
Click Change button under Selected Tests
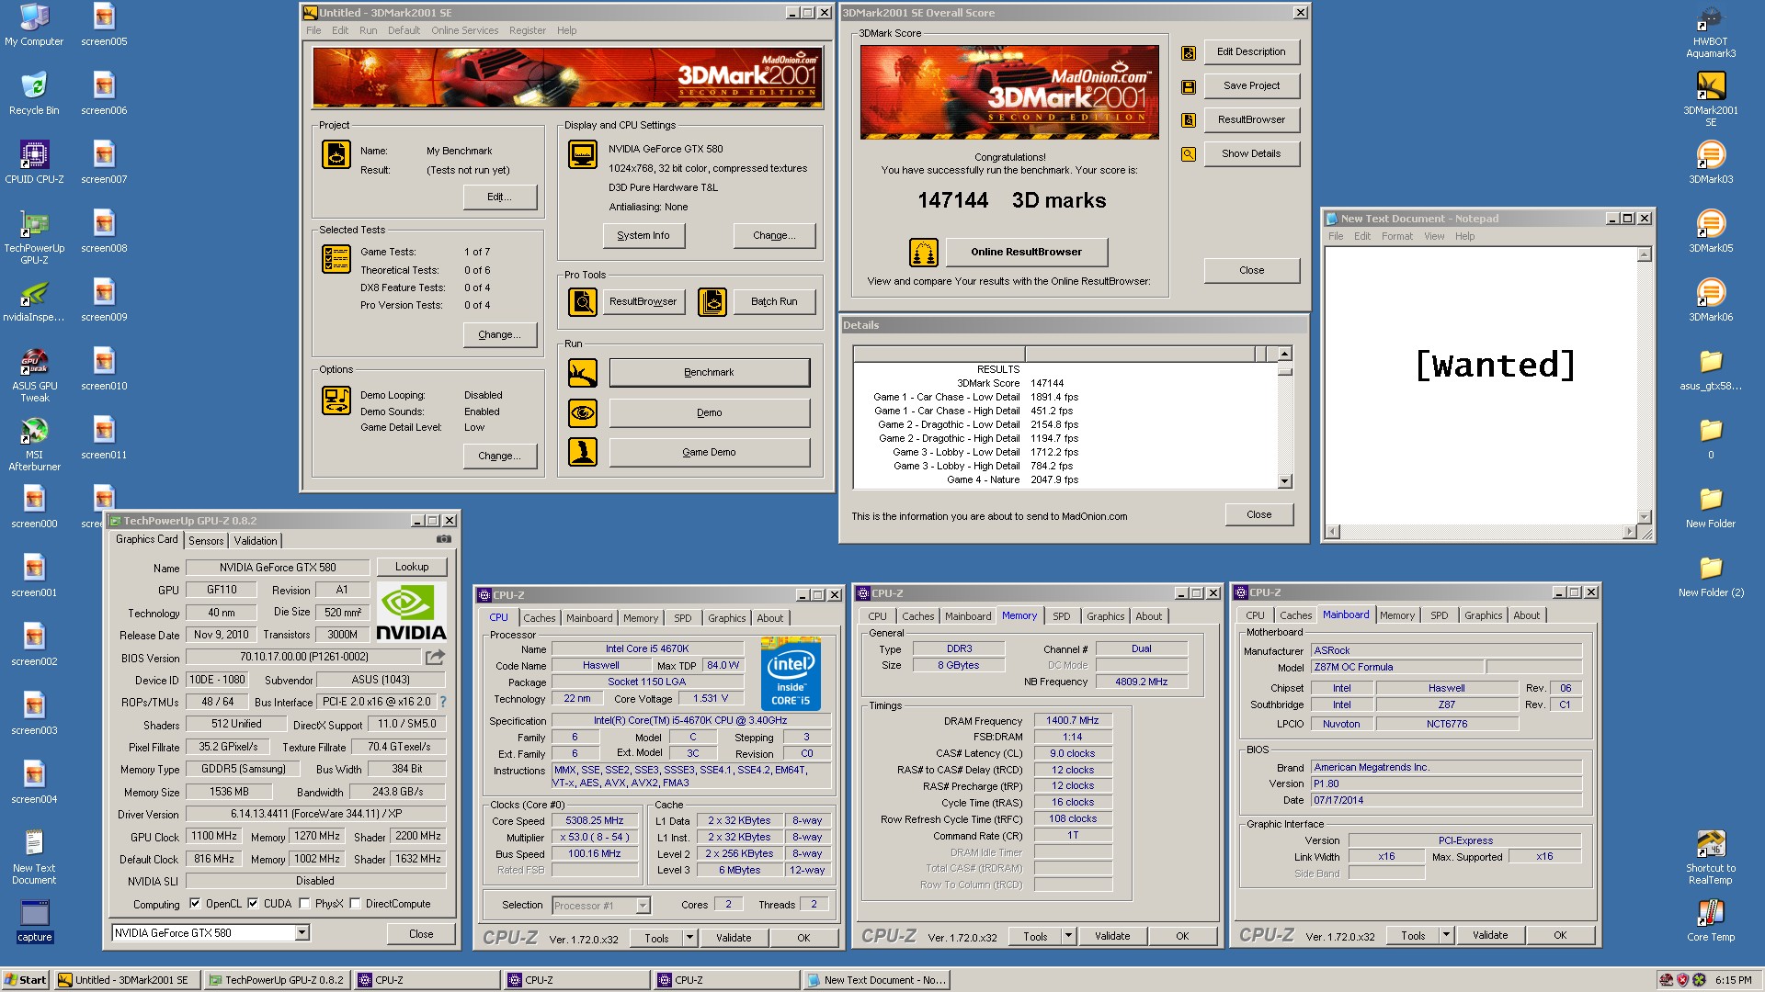pyautogui.click(x=499, y=334)
